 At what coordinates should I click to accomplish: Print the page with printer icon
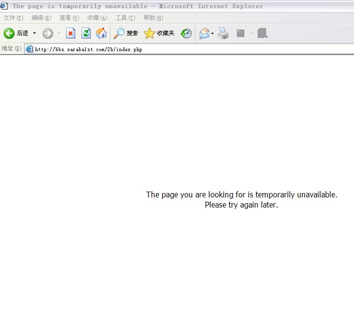point(223,33)
